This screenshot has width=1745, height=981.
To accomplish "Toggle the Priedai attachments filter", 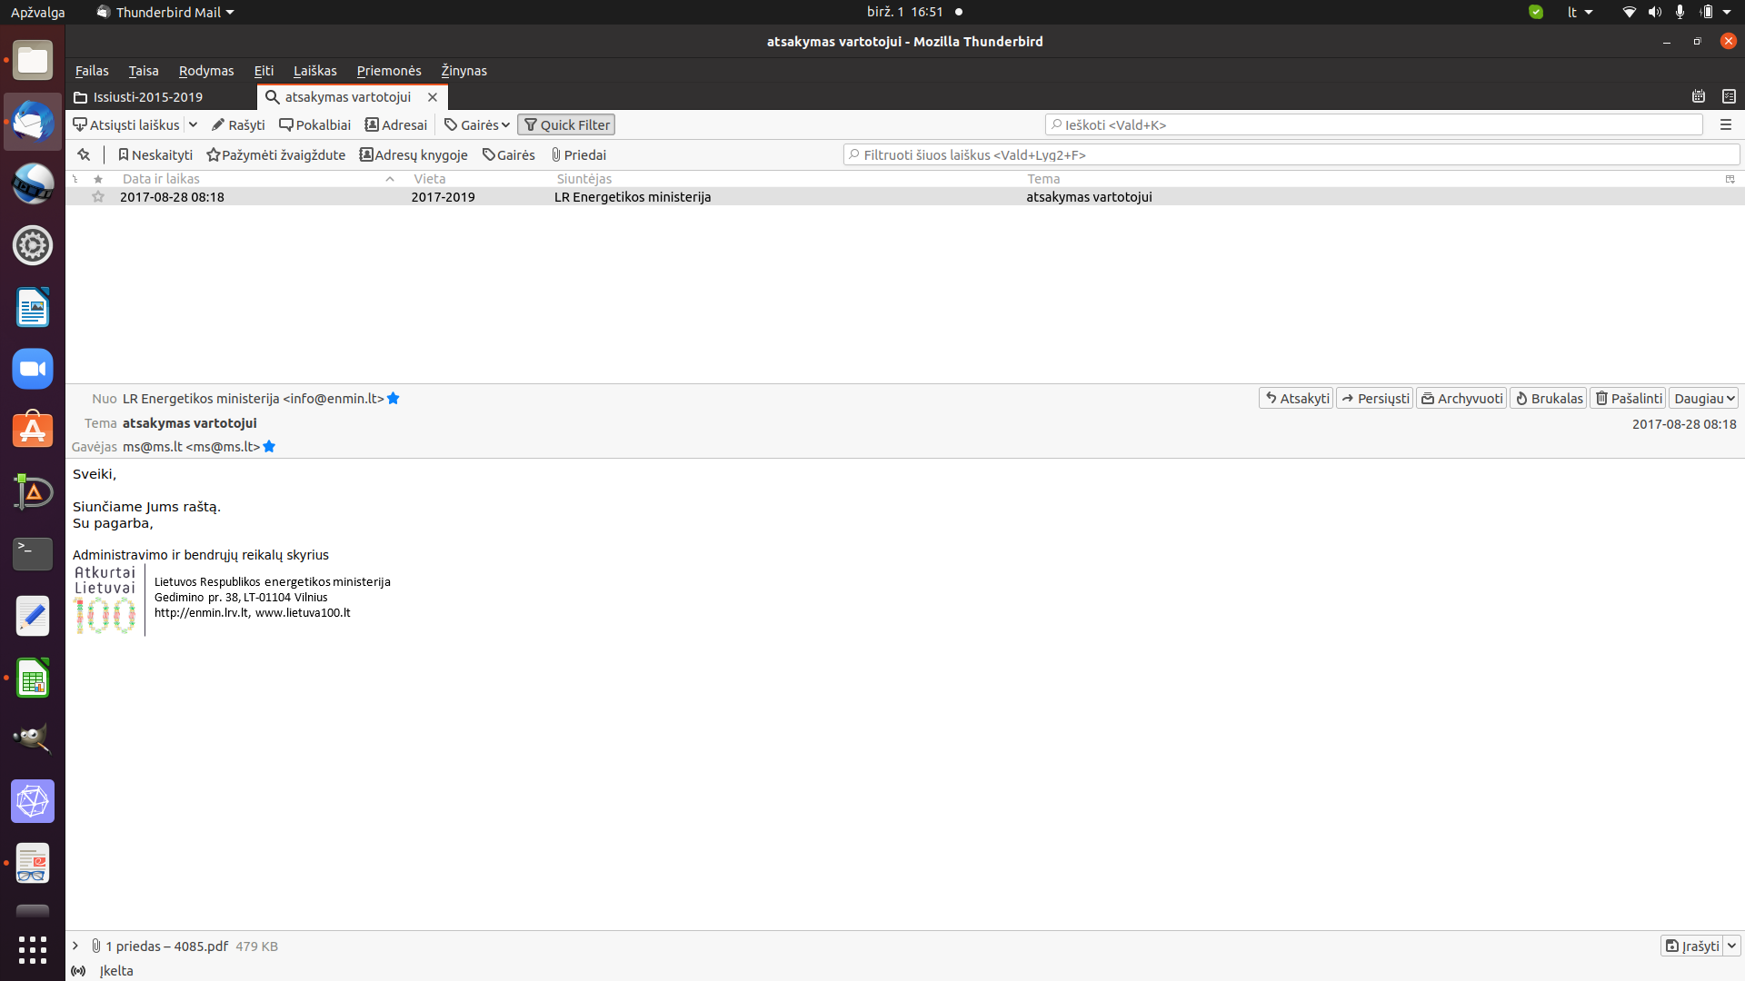I will pyautogui.click(x=579, y=154).
